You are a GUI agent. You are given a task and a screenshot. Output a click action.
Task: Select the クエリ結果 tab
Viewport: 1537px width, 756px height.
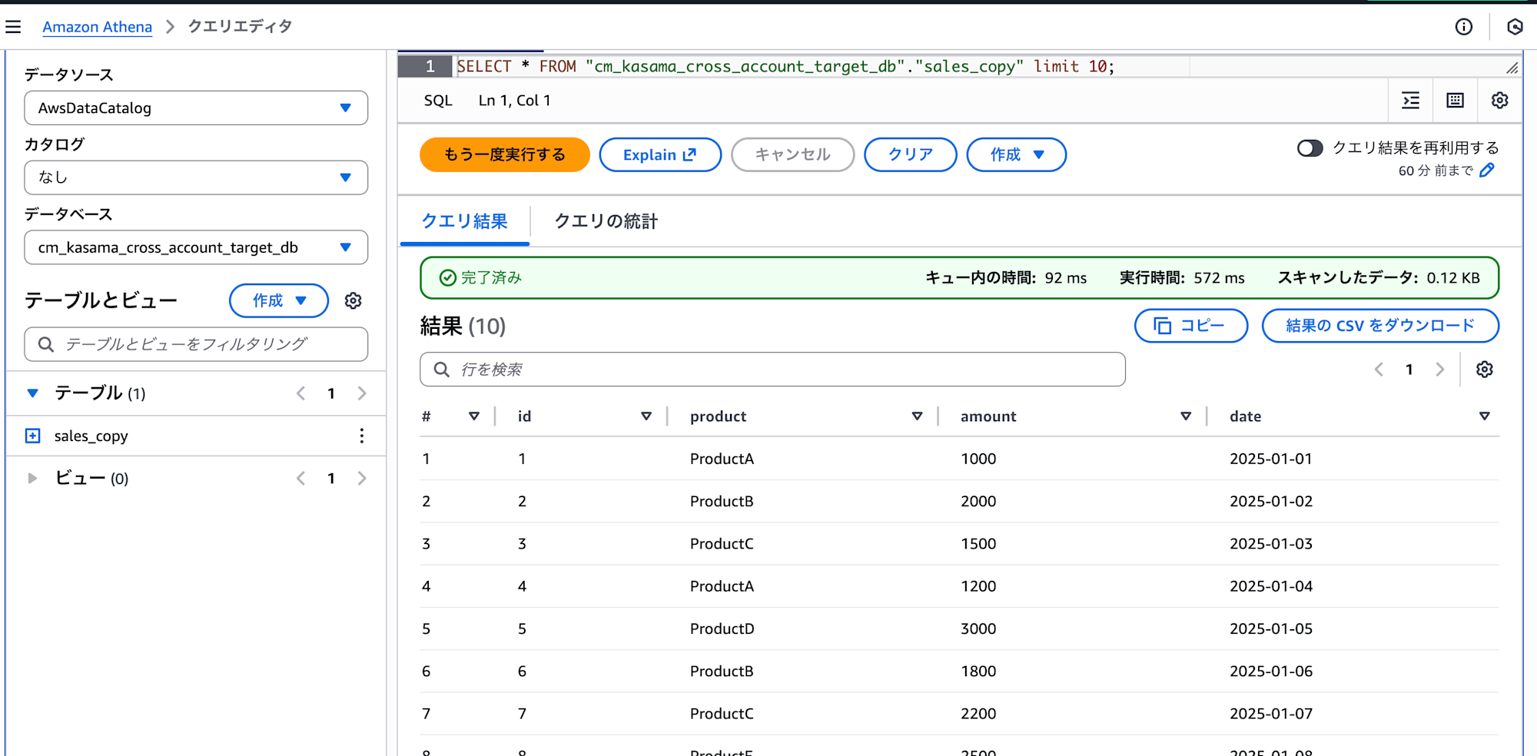click(464, 221)
